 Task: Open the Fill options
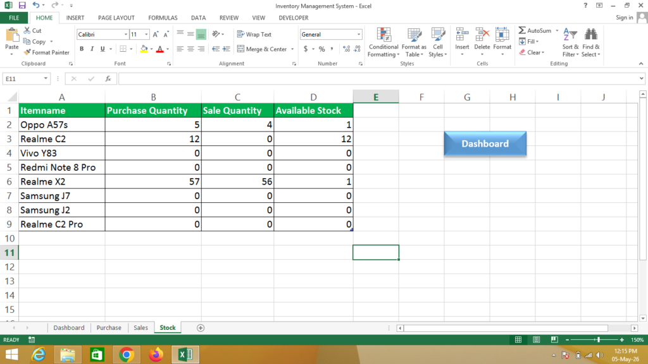click(x=528, y=41)
